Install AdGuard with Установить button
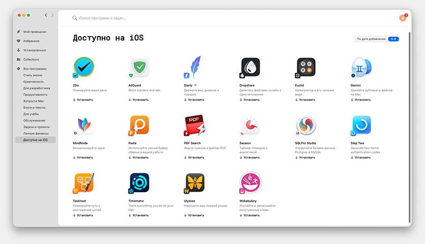 138,100
